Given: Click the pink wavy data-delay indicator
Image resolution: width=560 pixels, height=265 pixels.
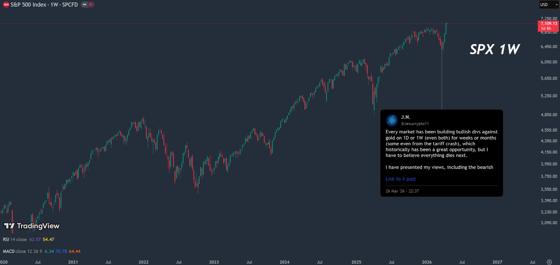Looking at the screenshot, I should (x=91, y=5).
